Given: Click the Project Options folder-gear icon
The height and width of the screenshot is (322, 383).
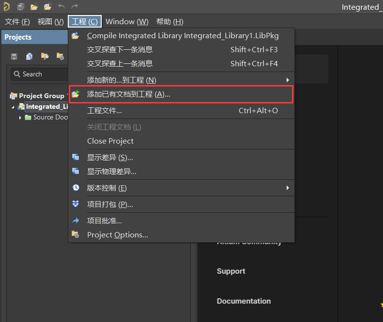Looking at the screenshot, I should [76, 234].
